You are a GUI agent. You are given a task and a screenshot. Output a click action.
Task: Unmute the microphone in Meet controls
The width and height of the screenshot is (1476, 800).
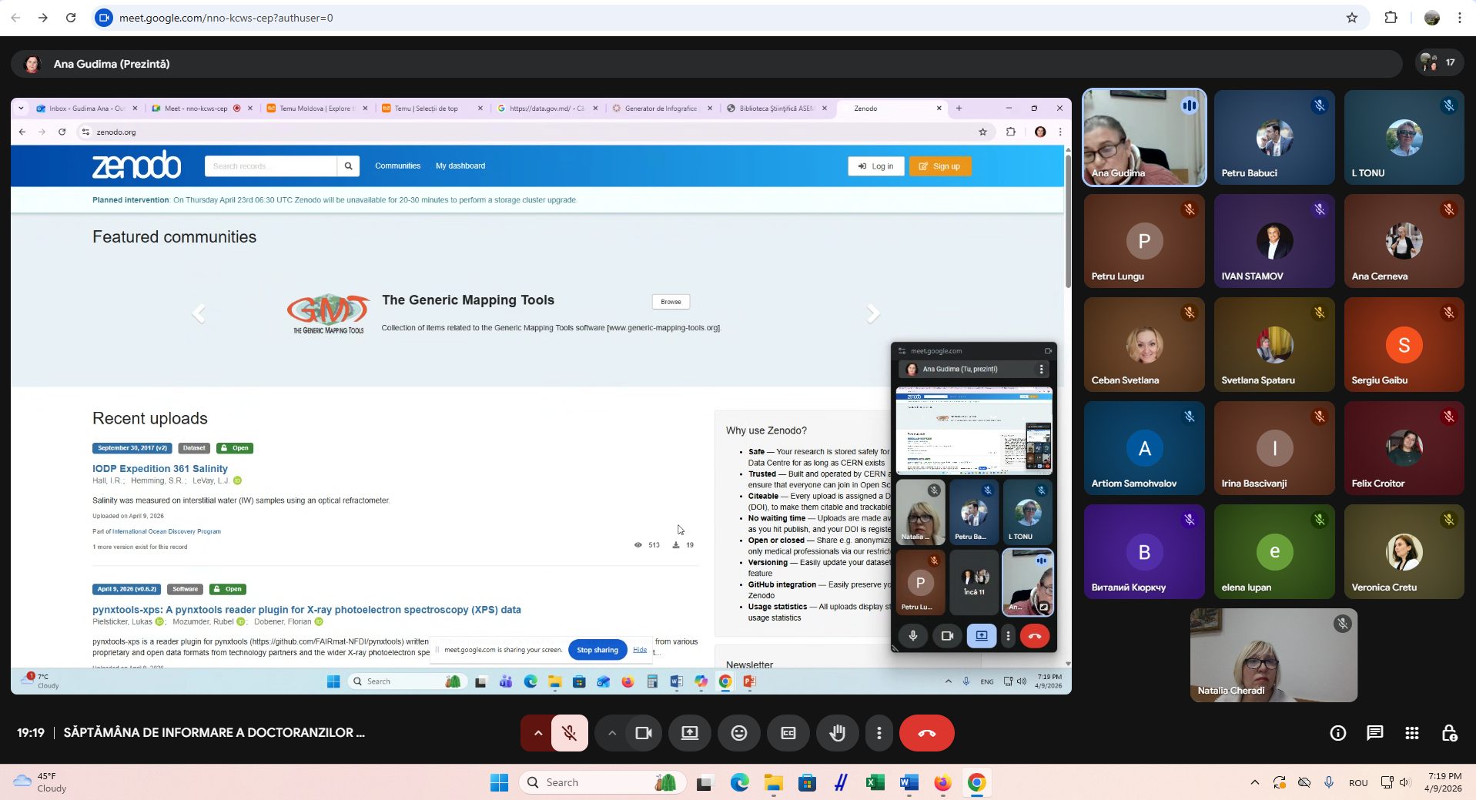point(569,733)
